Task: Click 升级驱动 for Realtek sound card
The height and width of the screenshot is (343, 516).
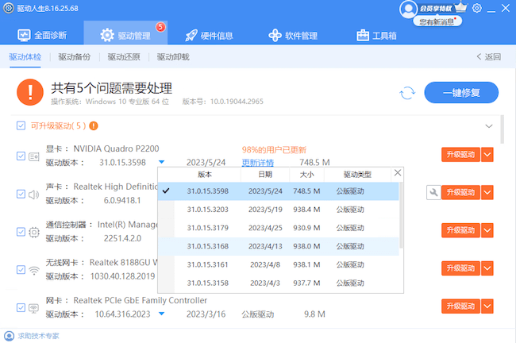Action: click(x=460, y=192)
